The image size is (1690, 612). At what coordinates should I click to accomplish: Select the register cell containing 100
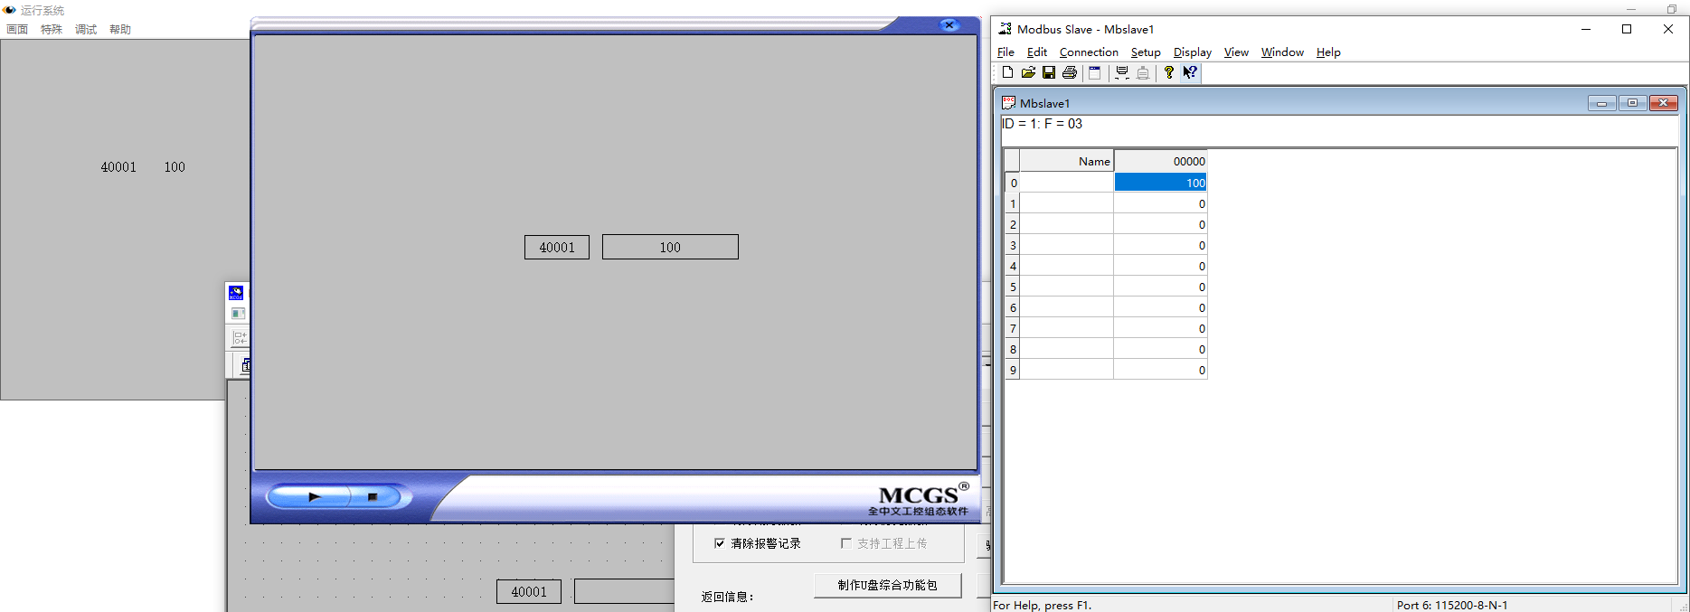tap(1160, 183)
